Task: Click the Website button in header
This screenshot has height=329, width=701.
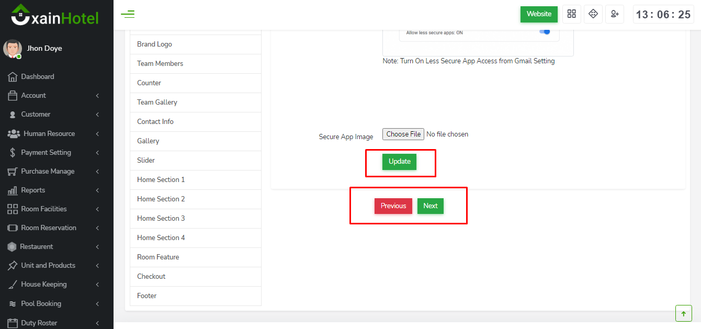Action: pyautogui.click(x=539, y=14)
